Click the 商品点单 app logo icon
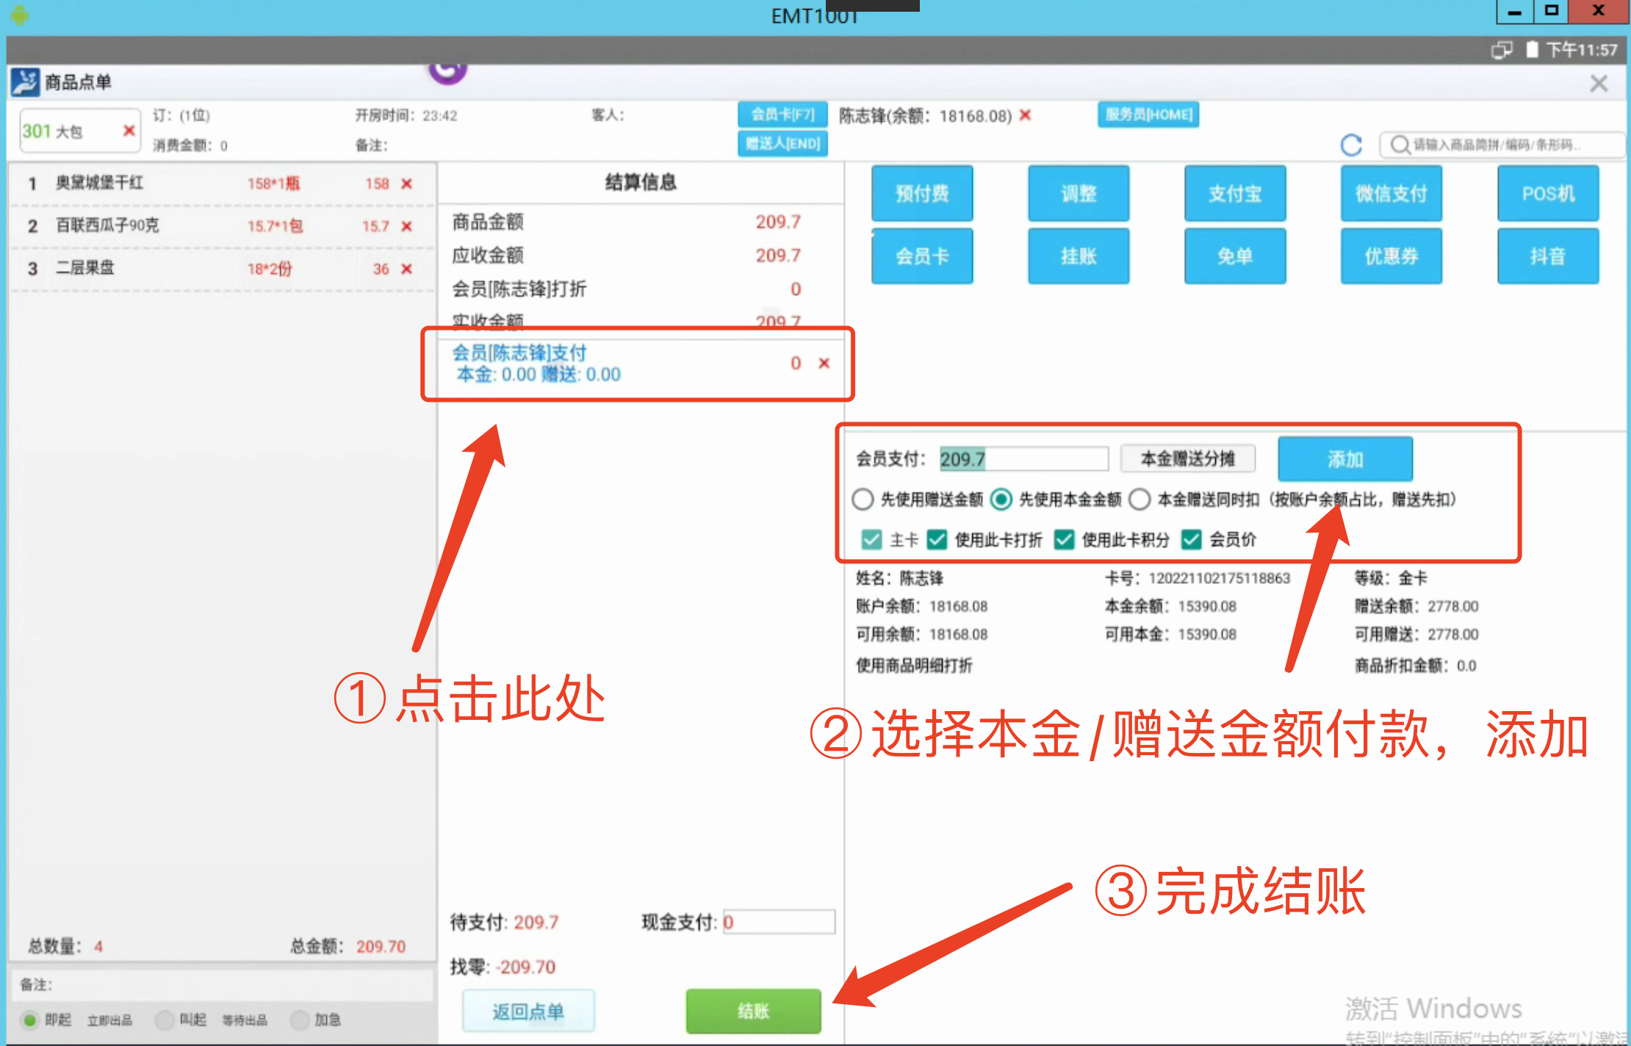The image size is (1631, 1046). (25, 82)
